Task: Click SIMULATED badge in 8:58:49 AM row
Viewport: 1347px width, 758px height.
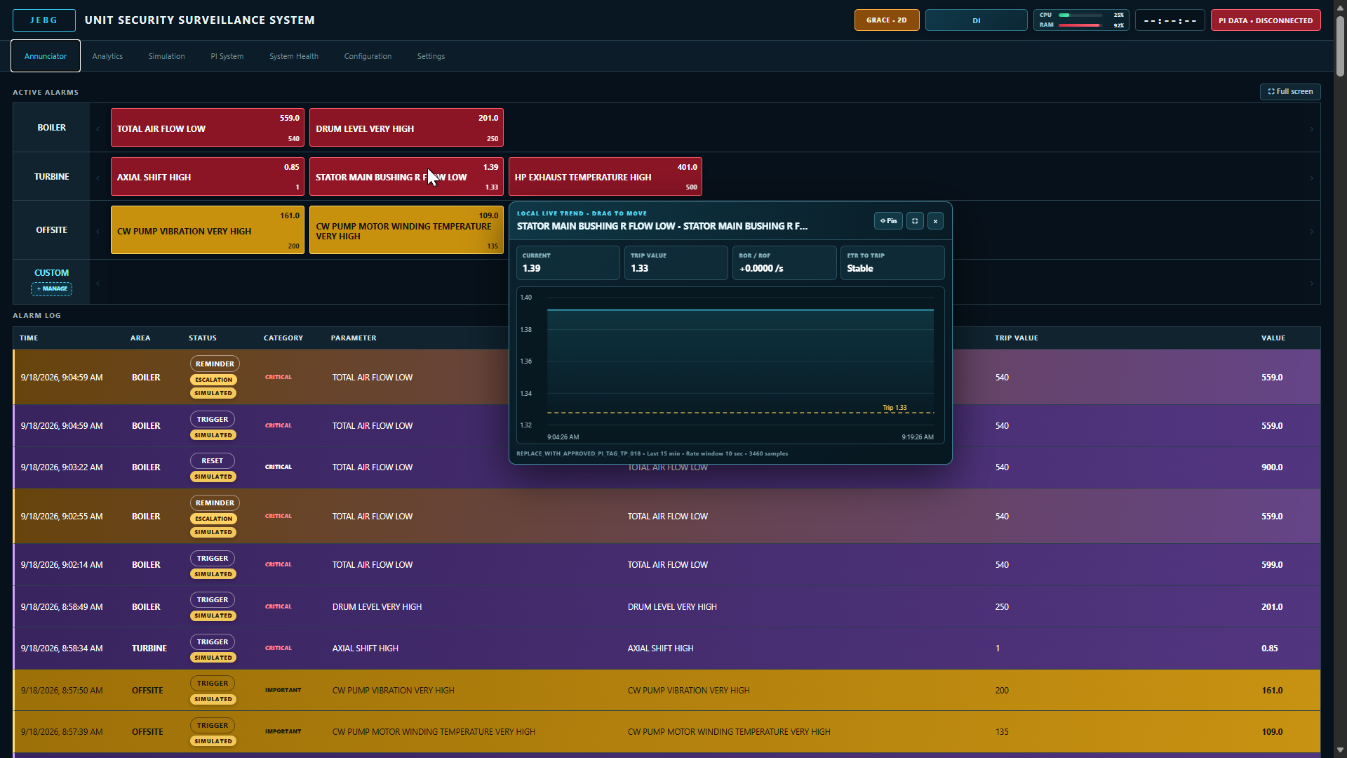Action: [x=213, y=616]
